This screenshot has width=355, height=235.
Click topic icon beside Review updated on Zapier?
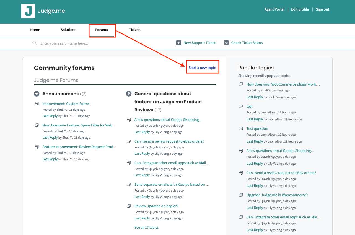pyautogui.click(x=129, y=206)
